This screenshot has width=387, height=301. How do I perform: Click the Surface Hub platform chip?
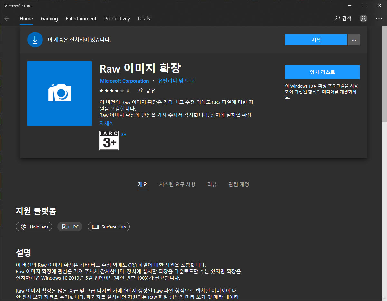tap(109, 227)
